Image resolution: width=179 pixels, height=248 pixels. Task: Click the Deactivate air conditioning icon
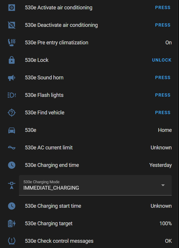click(12, 25)
